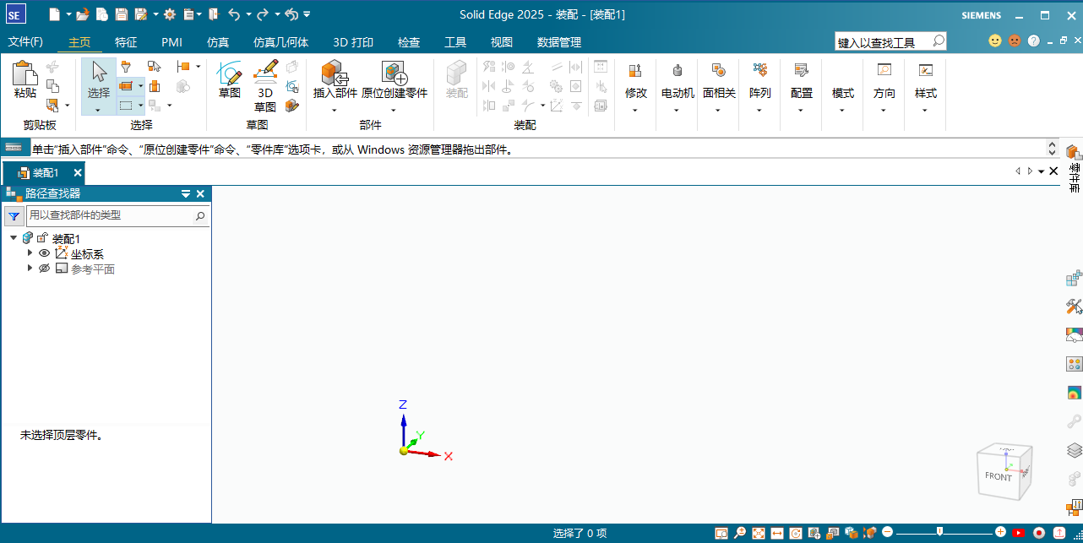Click the upload/share icon in status bar

point(1059,533)
